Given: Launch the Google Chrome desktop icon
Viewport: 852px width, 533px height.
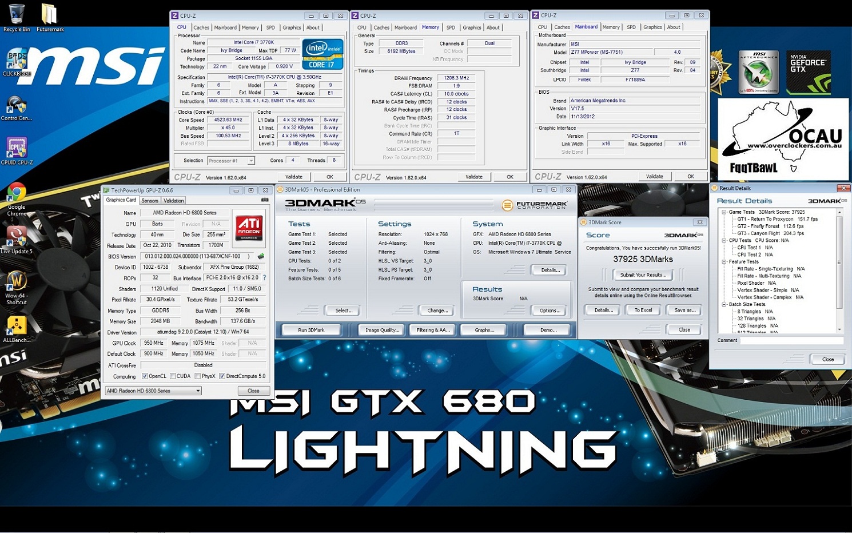Looking at the screenshot, I should (17, 198).
